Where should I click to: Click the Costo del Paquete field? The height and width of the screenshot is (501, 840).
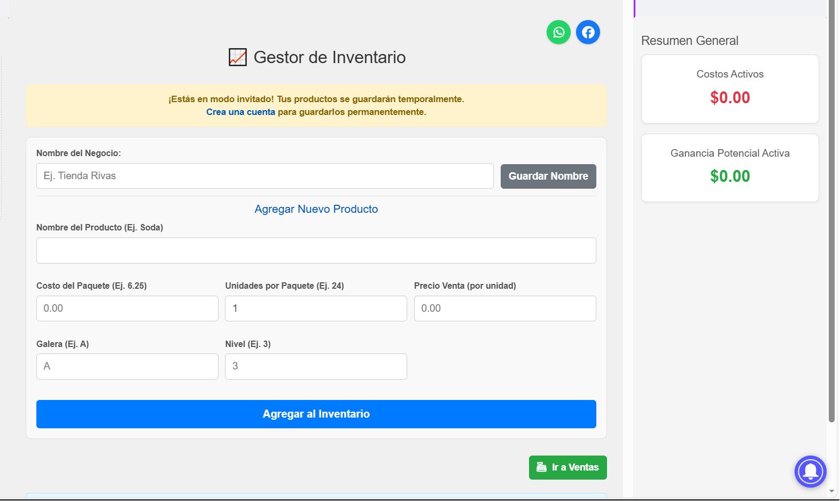(127, 309)
